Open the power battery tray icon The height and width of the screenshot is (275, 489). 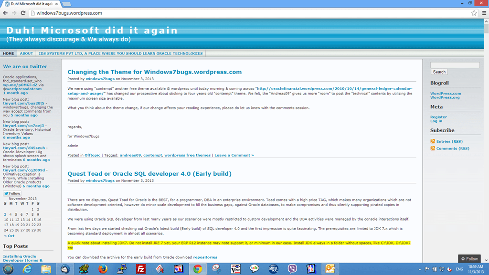pyautogui.click(x=435, y=269)
